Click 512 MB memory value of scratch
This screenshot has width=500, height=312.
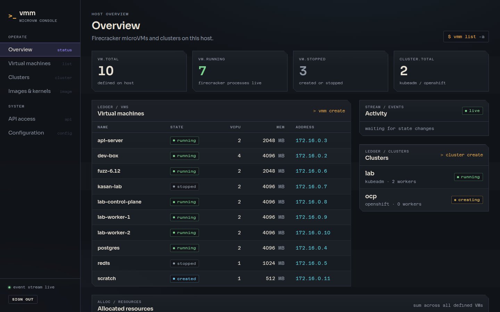coord(275,278)
